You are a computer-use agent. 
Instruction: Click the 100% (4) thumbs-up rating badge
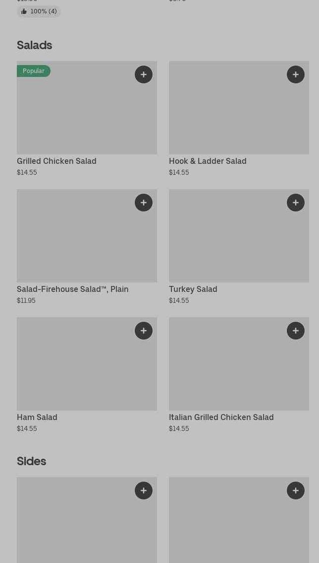(39, 11)
